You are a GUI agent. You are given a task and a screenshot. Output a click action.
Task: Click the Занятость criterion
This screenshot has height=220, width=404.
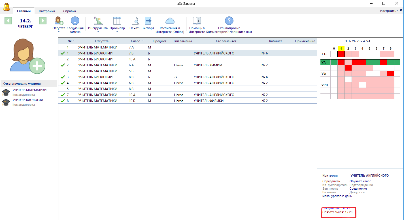click(330, 189)
